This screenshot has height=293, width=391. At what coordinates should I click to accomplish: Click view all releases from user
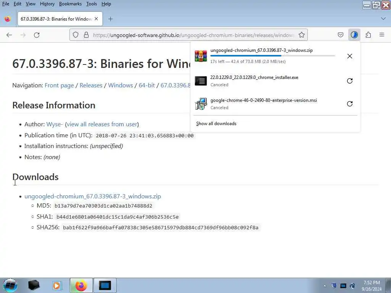click(x=102, y=124)
